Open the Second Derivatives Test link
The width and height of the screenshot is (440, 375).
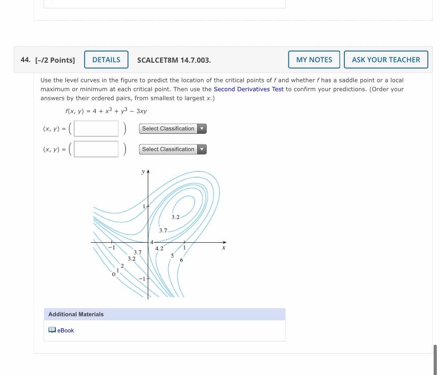[249, 89]
